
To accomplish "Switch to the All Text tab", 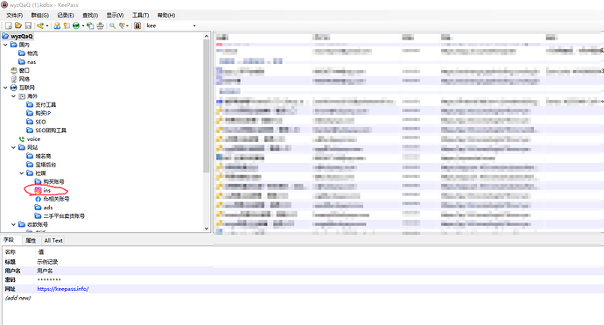I will (x=53, y=240).
